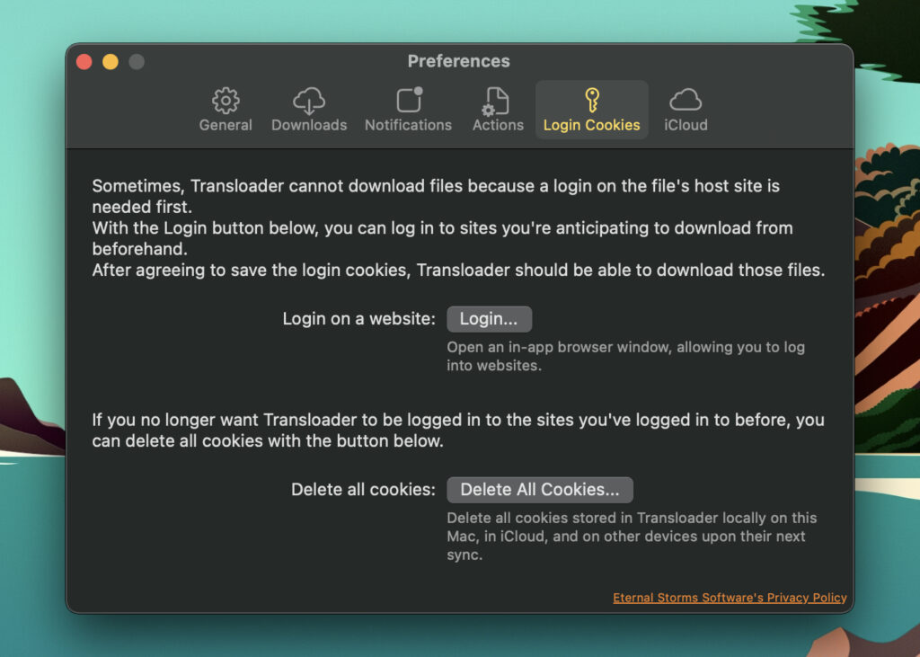920x657 pixels.
Task: Click the Downloads cloud-download icon
Action: 309,99
